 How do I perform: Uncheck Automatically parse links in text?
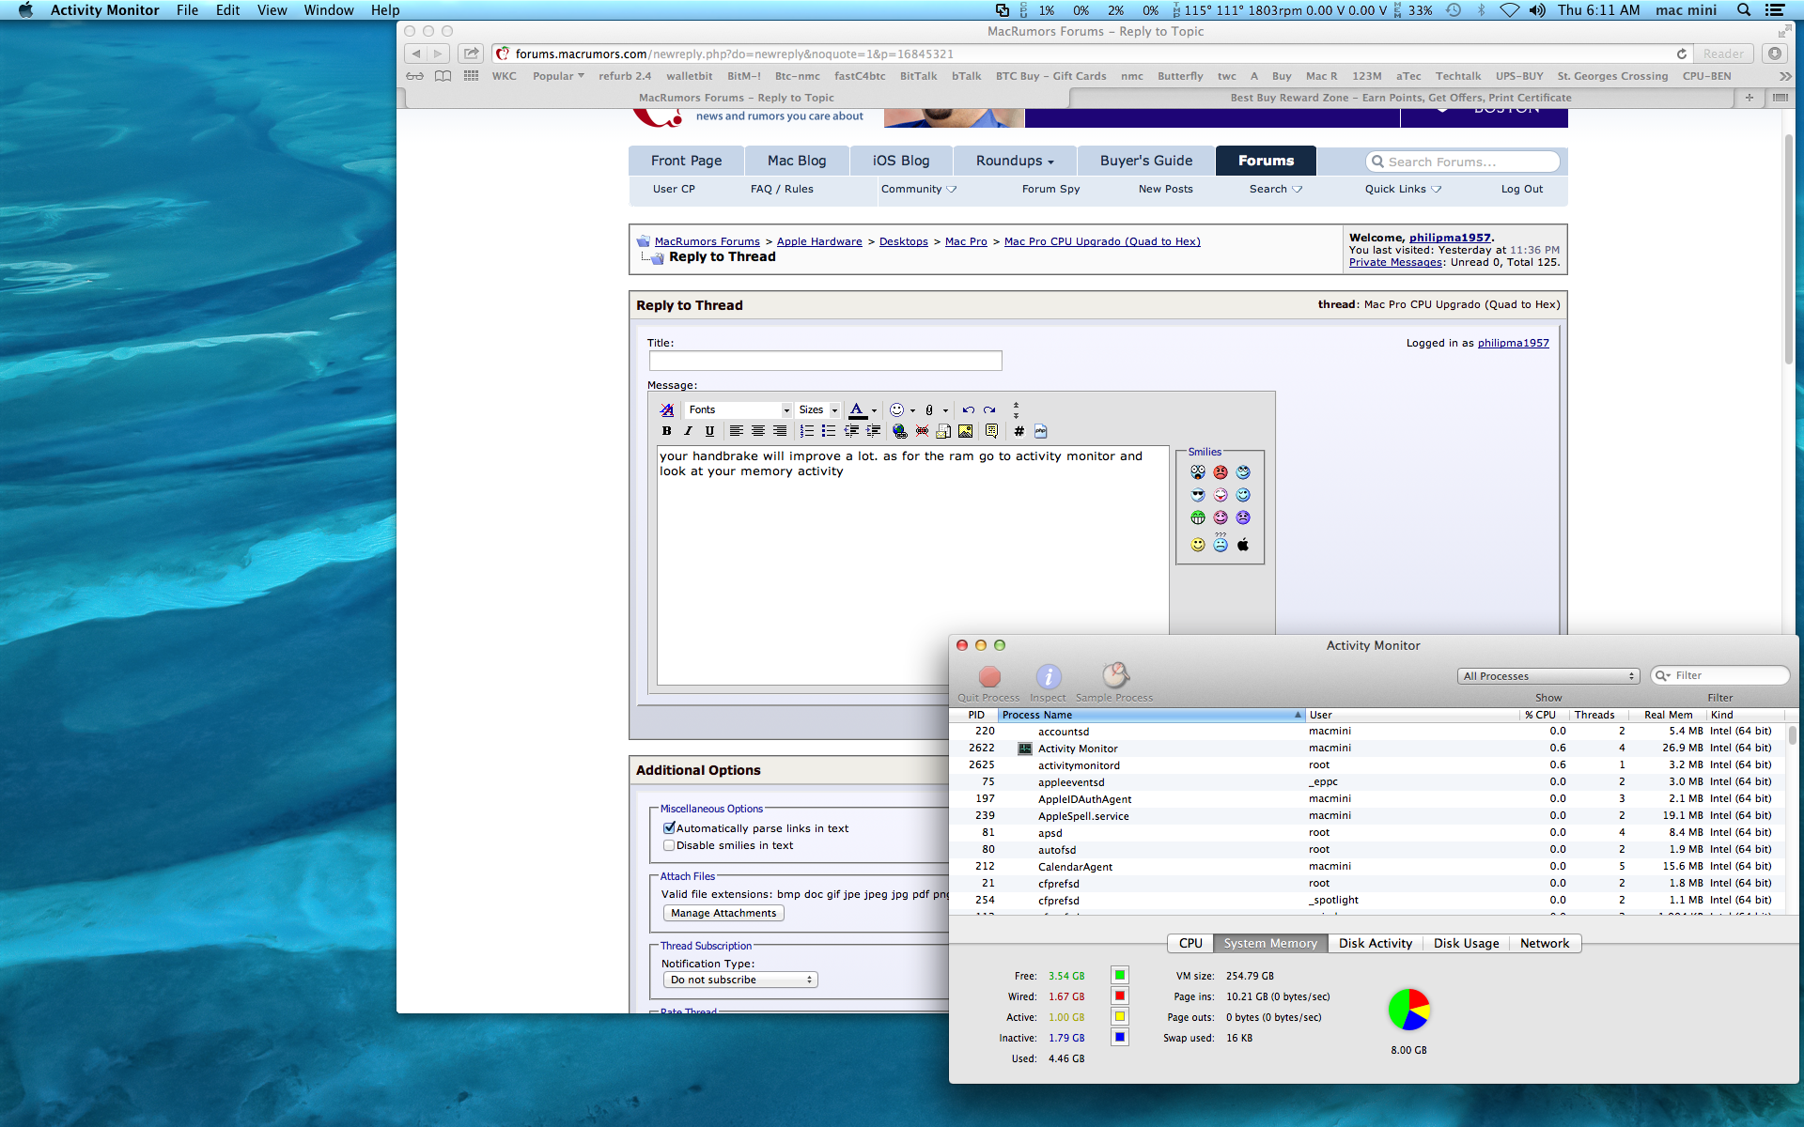coord(669,828)
